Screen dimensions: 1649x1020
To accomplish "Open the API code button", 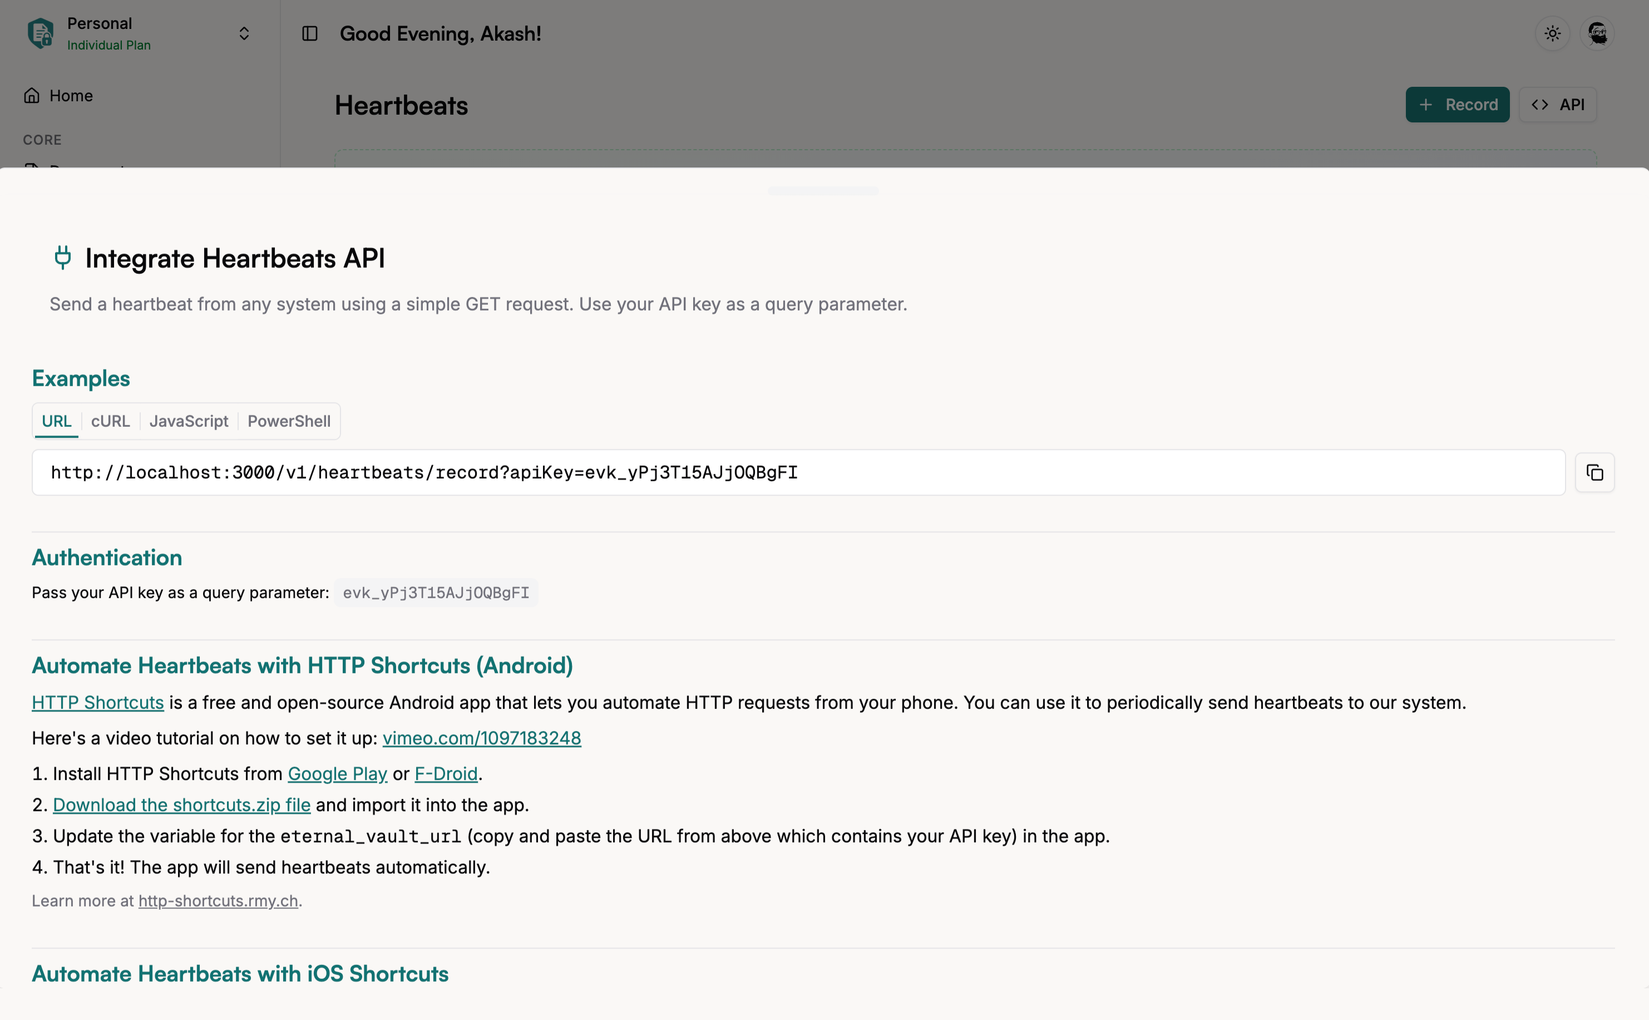I will coord(1557,105).
